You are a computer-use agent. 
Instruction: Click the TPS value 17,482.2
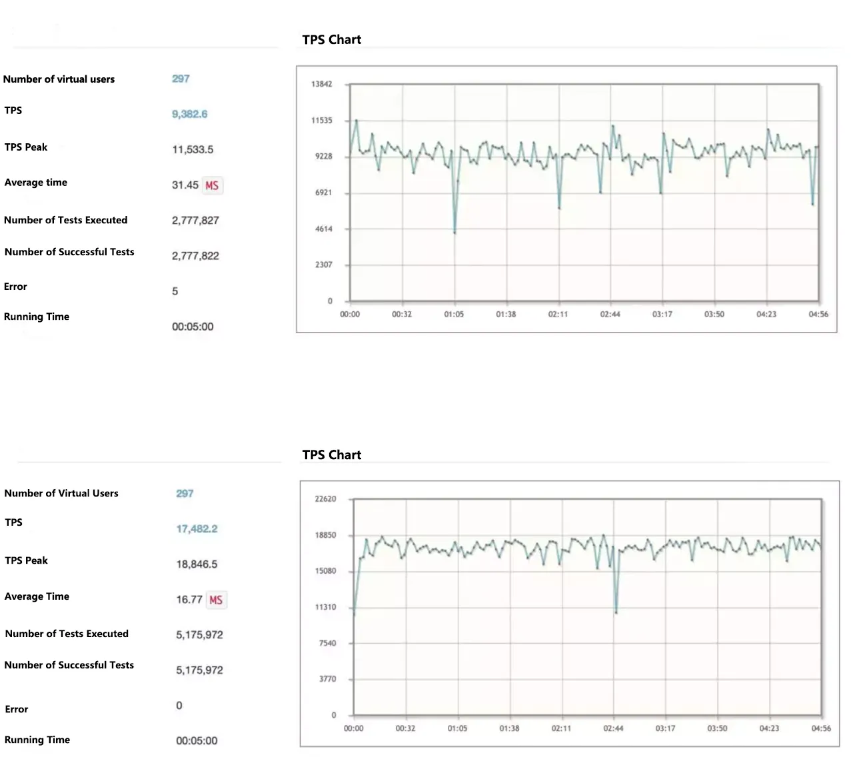click(x=197, y=528)
